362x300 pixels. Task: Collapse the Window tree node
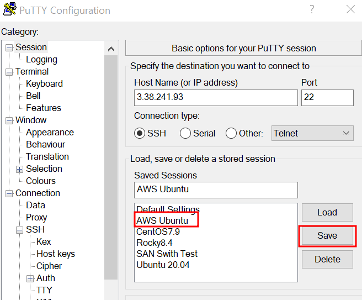tap(9, 120)
